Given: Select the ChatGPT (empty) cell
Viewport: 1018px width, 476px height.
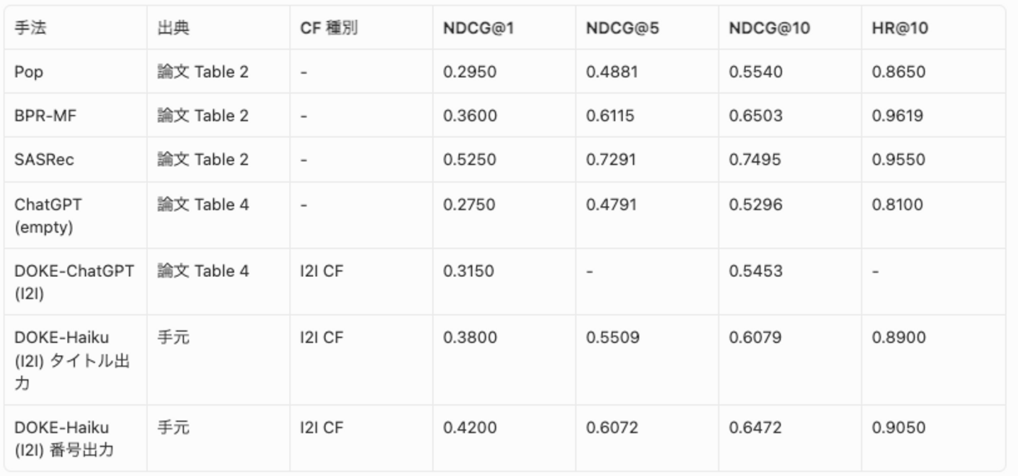Looking at the screenshot, I should (x=48, y=215).
